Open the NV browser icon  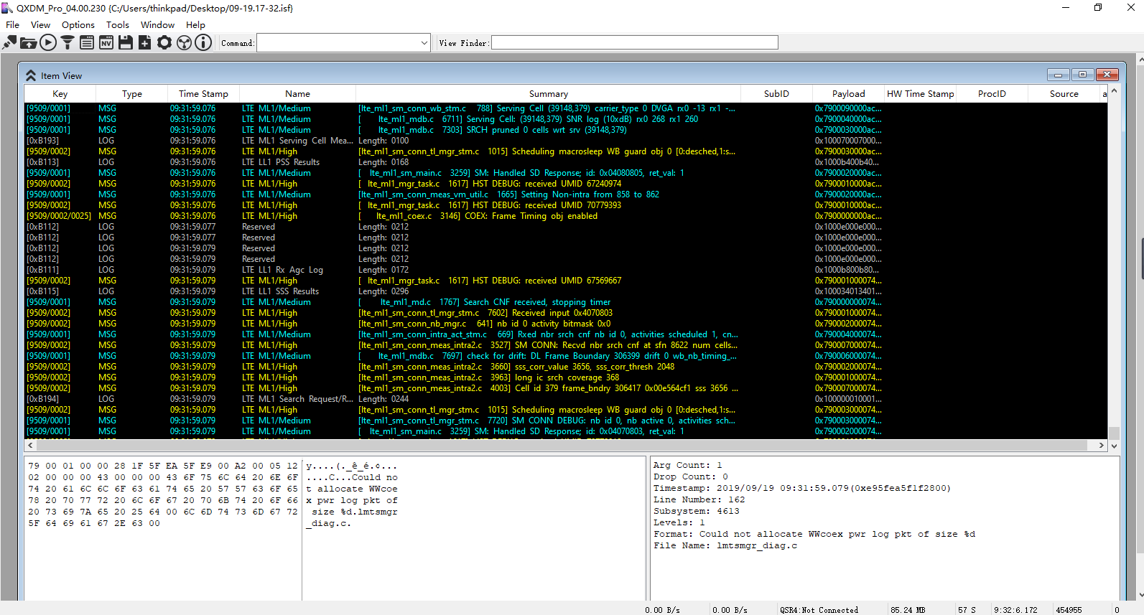click(x=106, y=43)
